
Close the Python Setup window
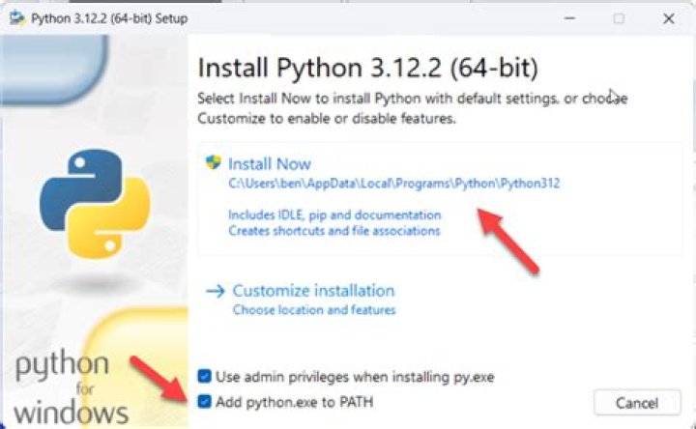tap(669, 18)
